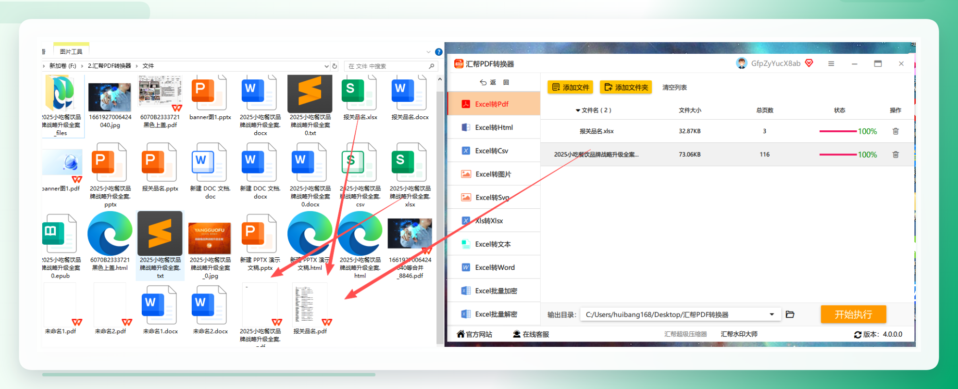Select the 2025小吃餐饮 .txt Sublime icon
The height and width of the screenshot is (389, 958).
pos(160,233)
